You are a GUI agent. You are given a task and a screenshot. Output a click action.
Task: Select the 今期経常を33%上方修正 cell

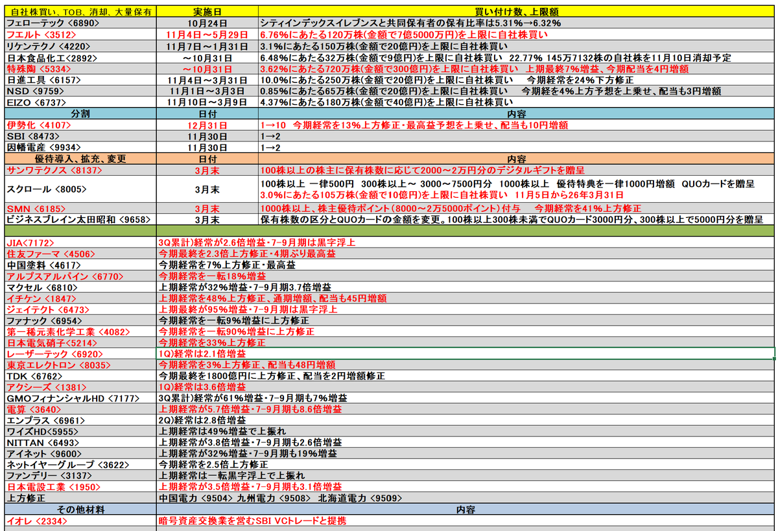point(466,342)
